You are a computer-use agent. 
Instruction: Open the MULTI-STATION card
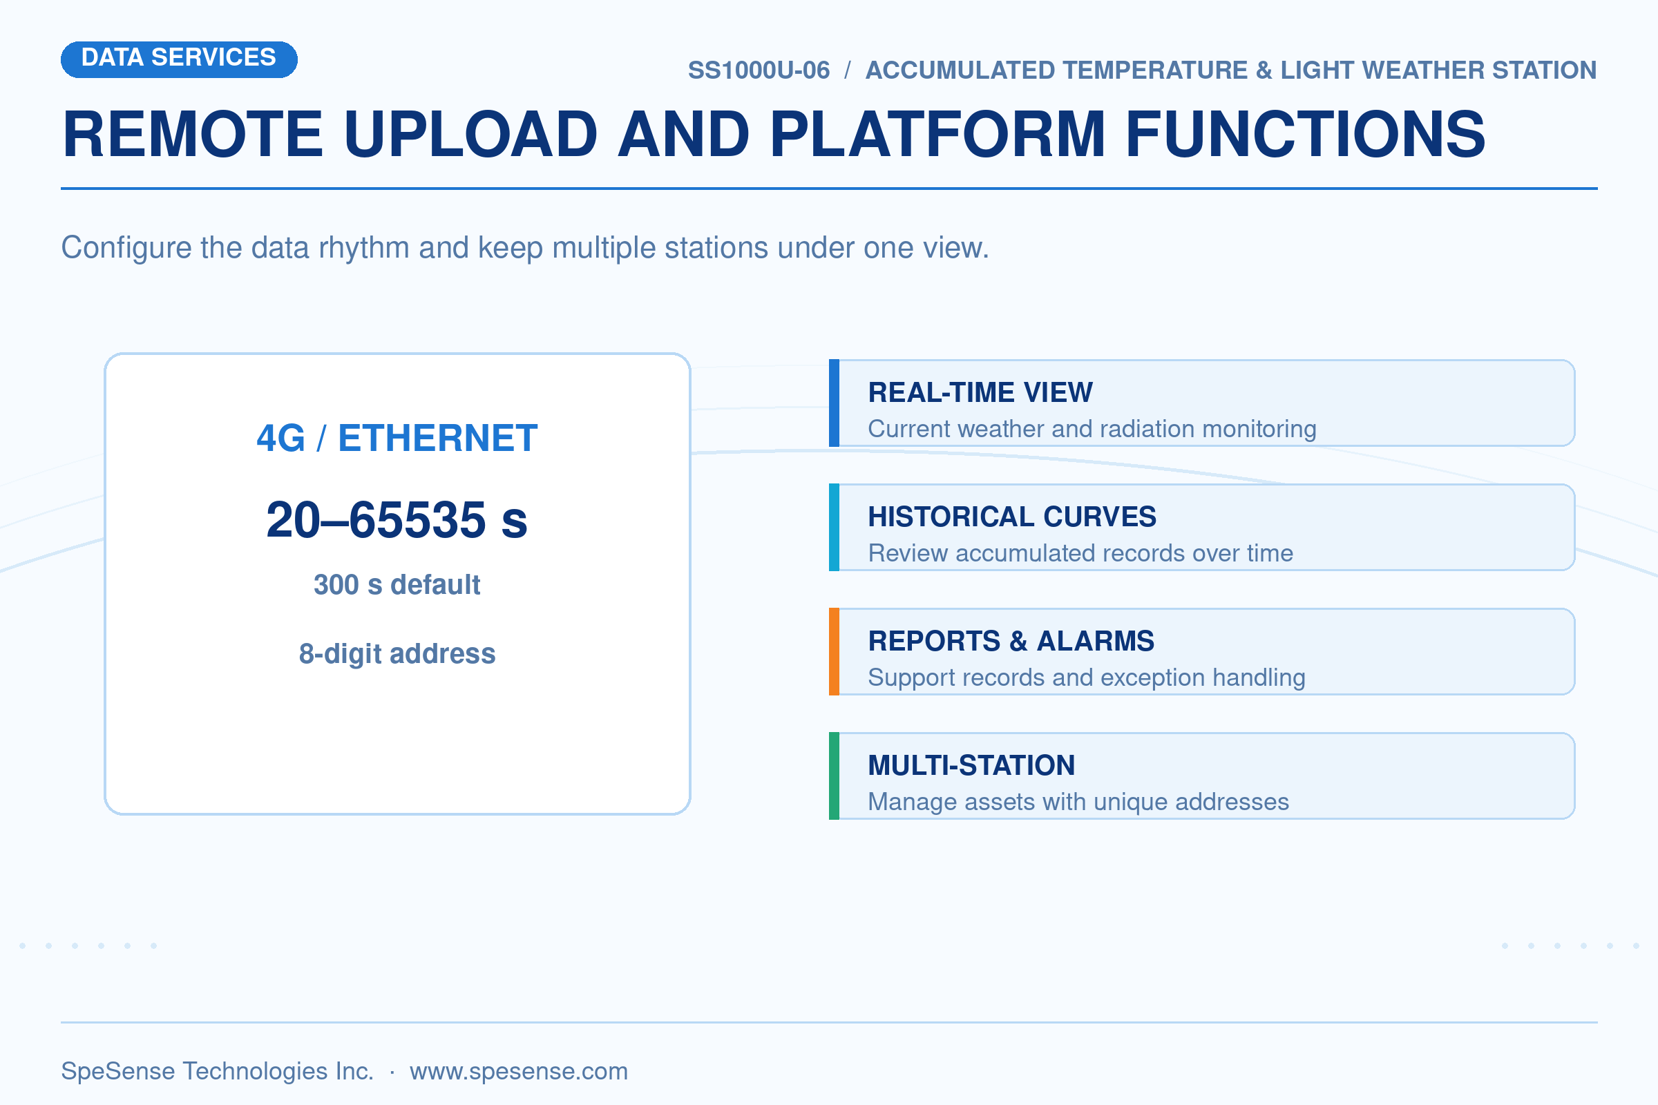click(x=1202, y=776)
